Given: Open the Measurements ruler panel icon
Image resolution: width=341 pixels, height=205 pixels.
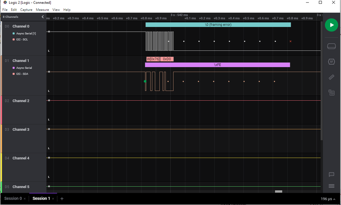Looking at the screenshot, I should tap(331, 77).
